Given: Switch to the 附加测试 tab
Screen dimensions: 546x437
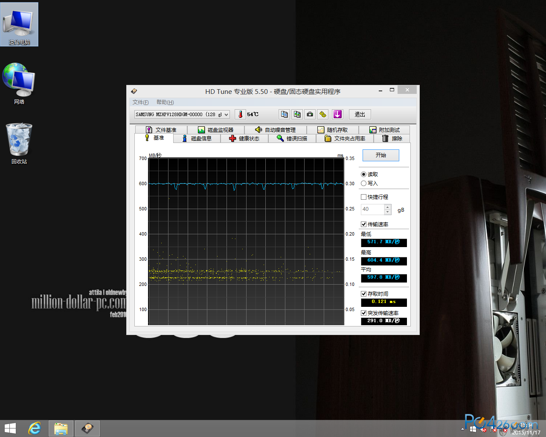Looking at the screenshot, I should pyautogui.click(x=384, y=130).
